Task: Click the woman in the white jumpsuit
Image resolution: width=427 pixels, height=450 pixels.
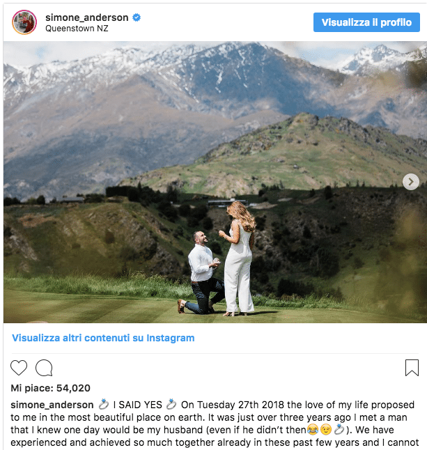Action: pos(238,258)
